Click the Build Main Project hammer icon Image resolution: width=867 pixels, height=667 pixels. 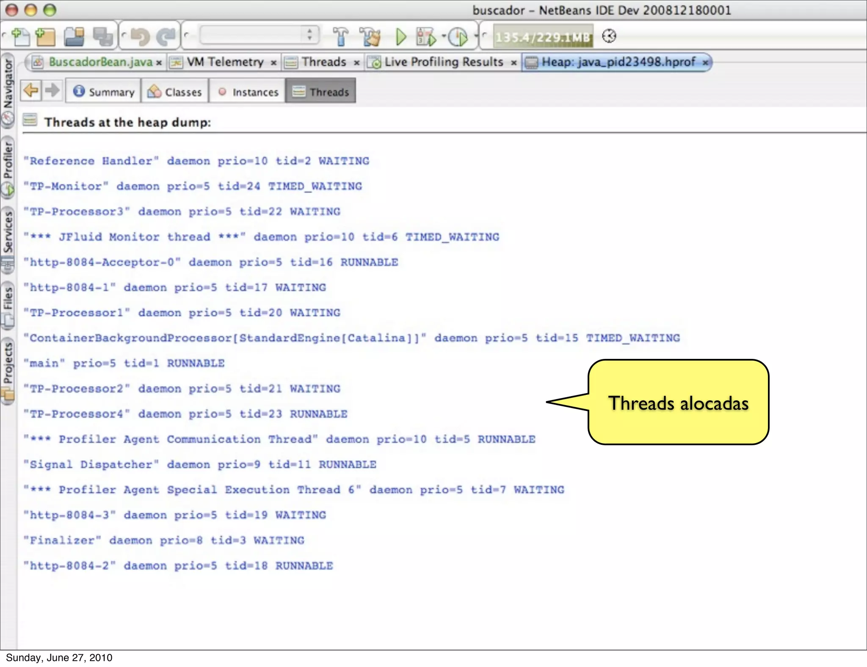pyautogui.click(x=340, y=37)
